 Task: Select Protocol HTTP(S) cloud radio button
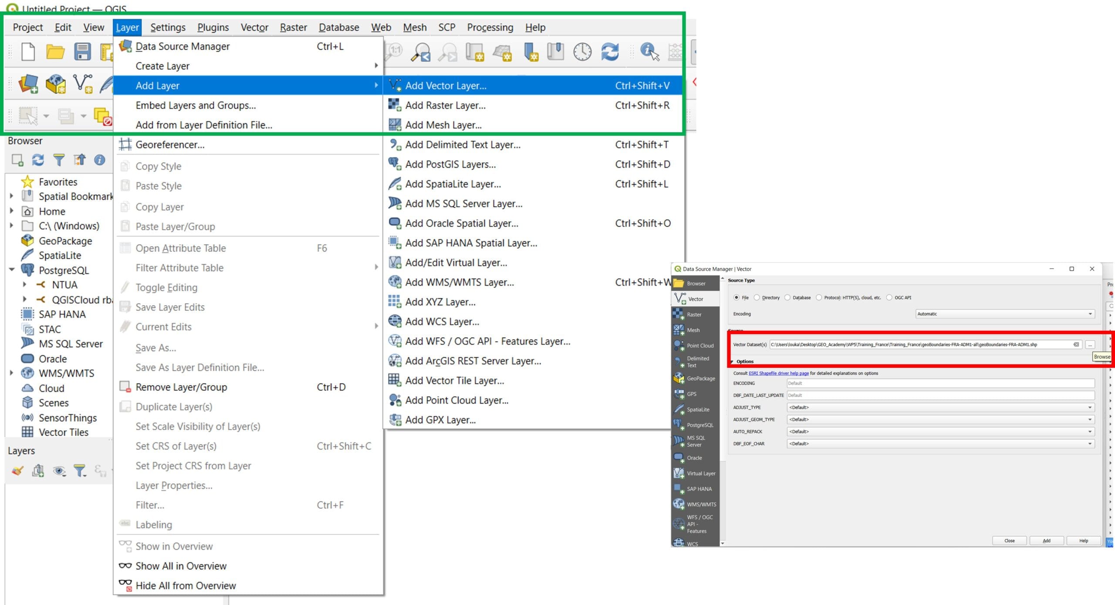(x=819, y=298)
